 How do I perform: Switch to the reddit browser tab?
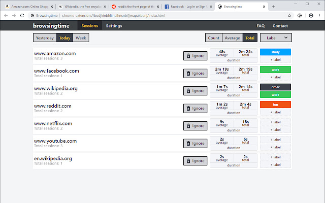(x=136, y=7)
